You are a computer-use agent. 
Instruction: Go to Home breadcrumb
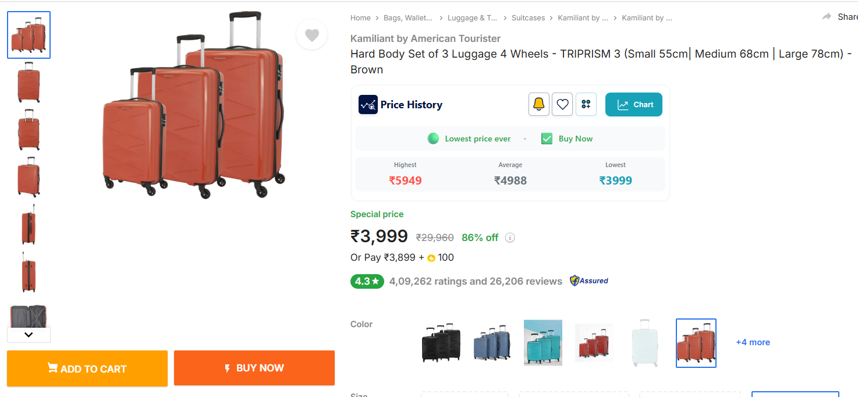[360, 18]
